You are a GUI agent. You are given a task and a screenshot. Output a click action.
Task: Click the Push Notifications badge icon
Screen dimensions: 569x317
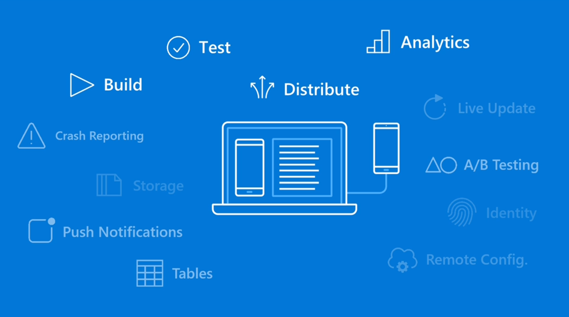(42, 230)
